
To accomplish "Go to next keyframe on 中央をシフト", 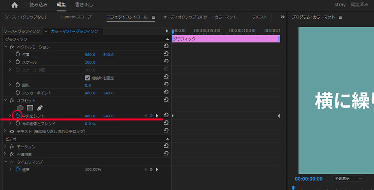I will click(157, 116).
